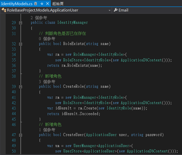Click the IdentityManager class name on line 29

click(73, 23)
